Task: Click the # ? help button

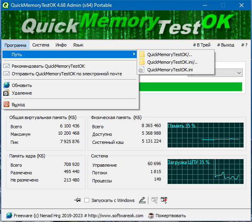Action: (244, 45)
